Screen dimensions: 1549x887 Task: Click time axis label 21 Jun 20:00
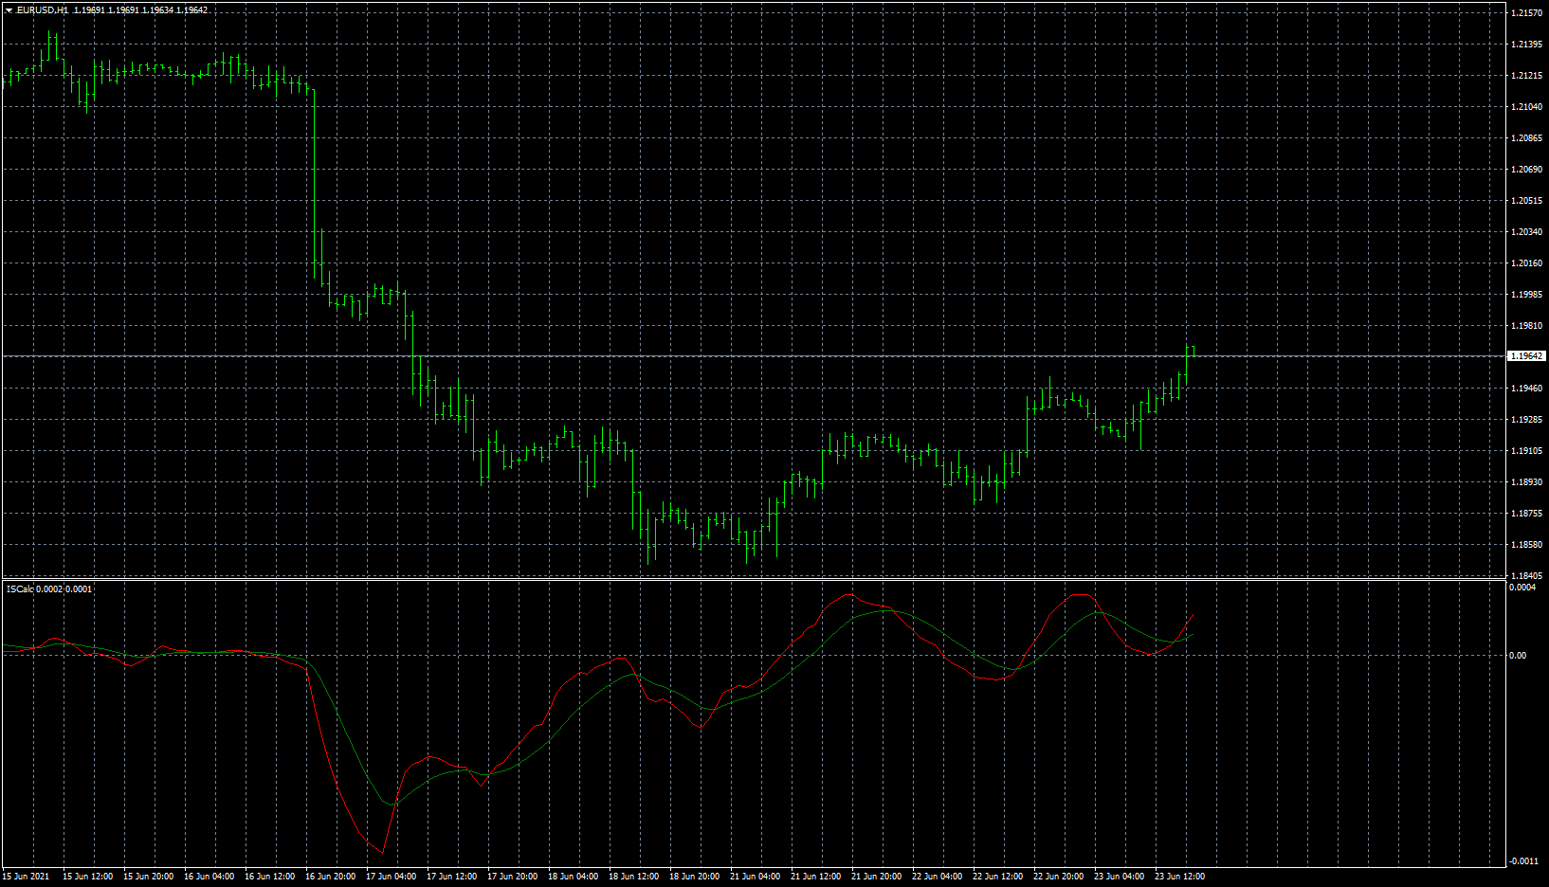[876, 877]
